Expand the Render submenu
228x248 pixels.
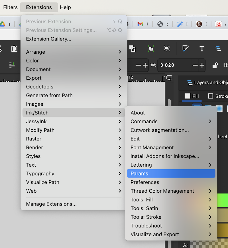coord(74,148)
